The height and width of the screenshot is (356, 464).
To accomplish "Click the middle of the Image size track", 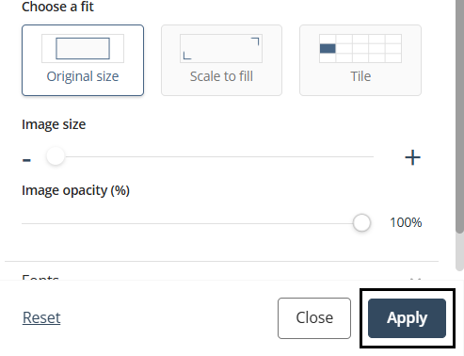I will coord(210,156).
